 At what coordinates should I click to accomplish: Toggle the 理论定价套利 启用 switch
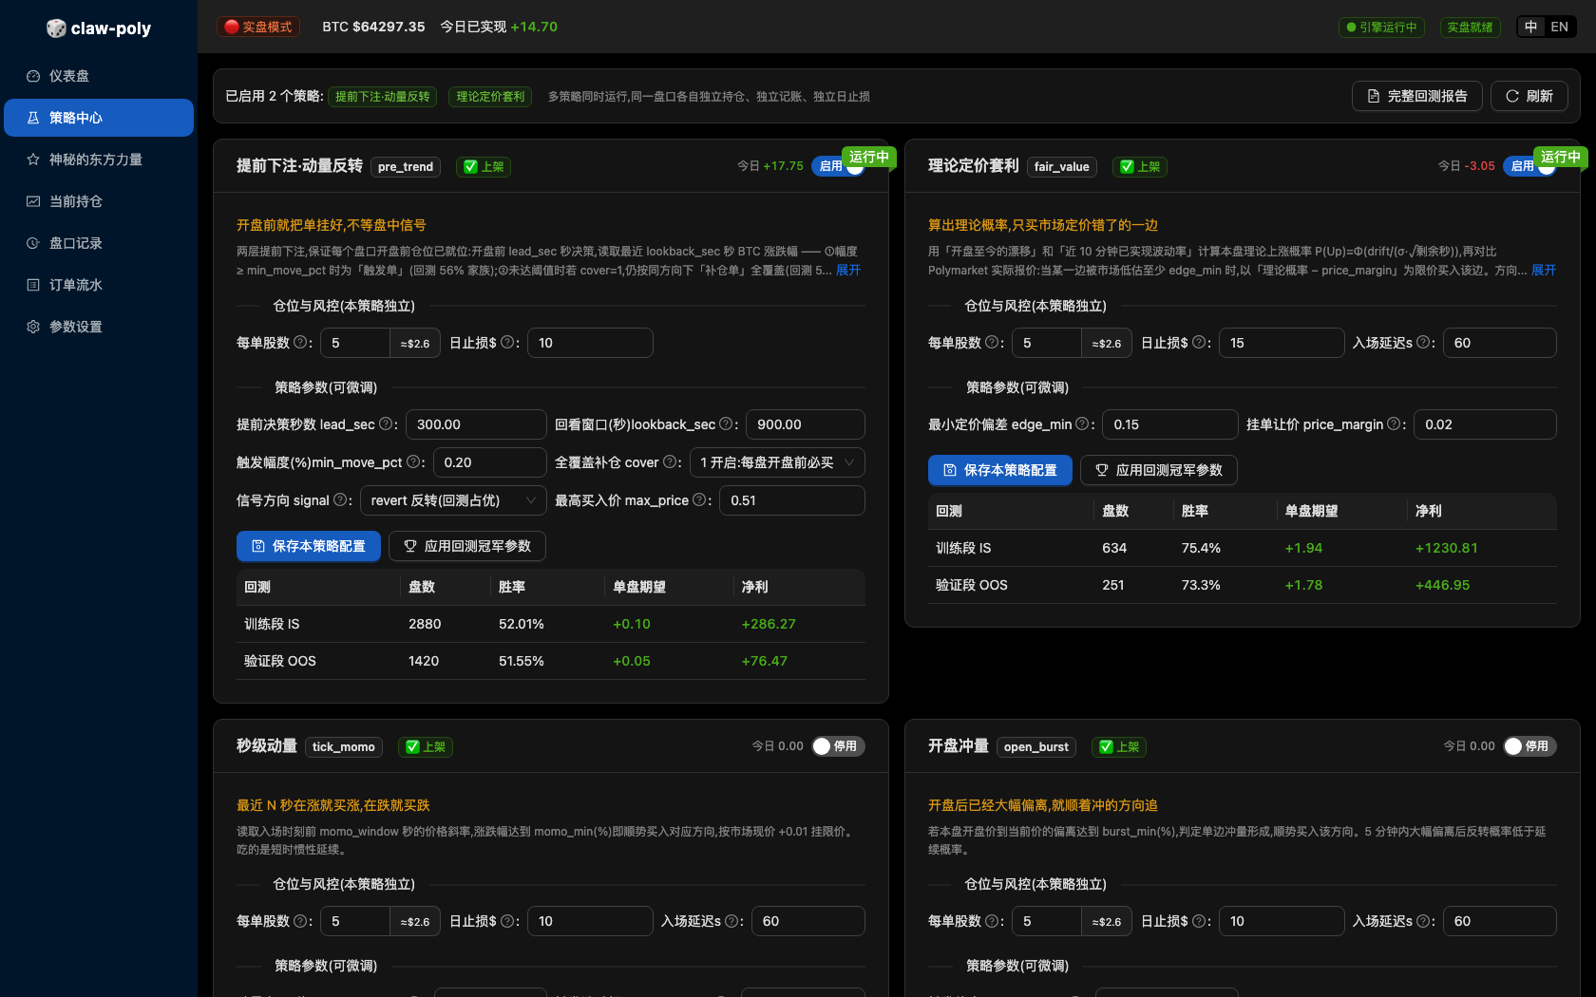tap(1529, 166)
